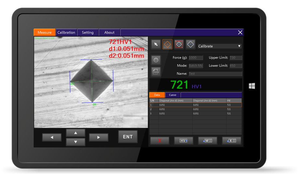This screenshot has height=174, width=299.
Task: Export data with the X spreadsheet button
Action: tap(232, 140)
